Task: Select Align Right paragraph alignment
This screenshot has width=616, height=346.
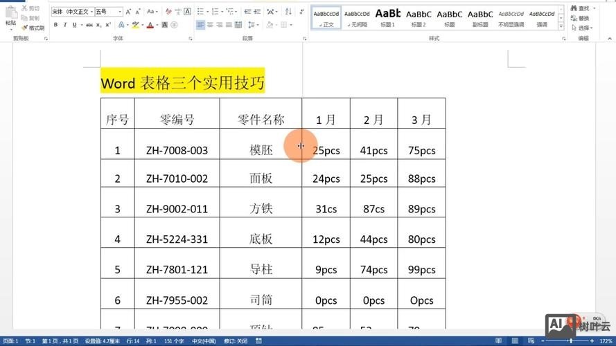Action: click(219, 25)
